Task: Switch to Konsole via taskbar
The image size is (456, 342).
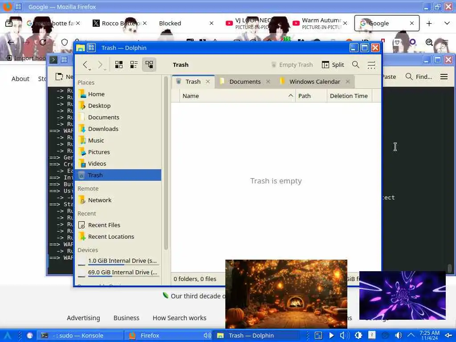Action: pyautogui.click(x=80, y=336)
